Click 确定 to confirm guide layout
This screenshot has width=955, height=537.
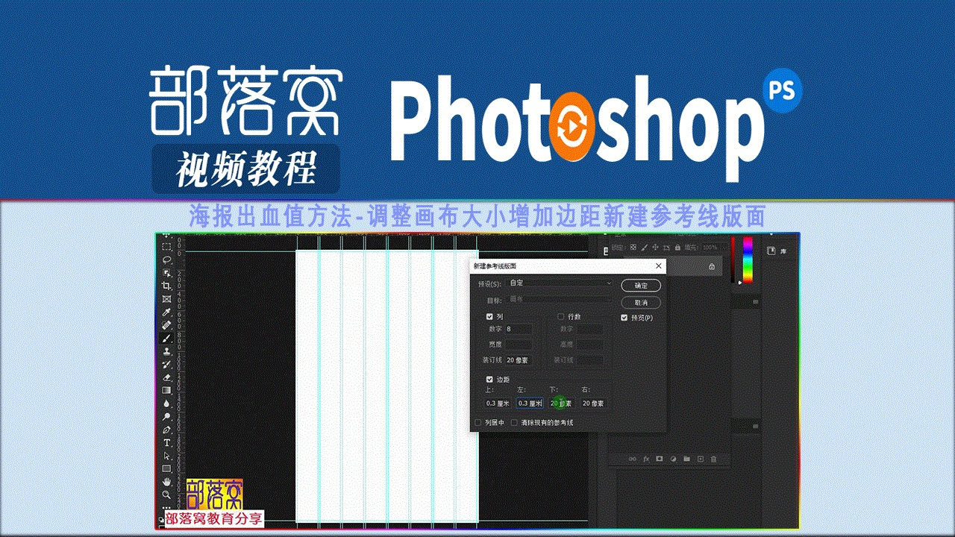point(641,286)
